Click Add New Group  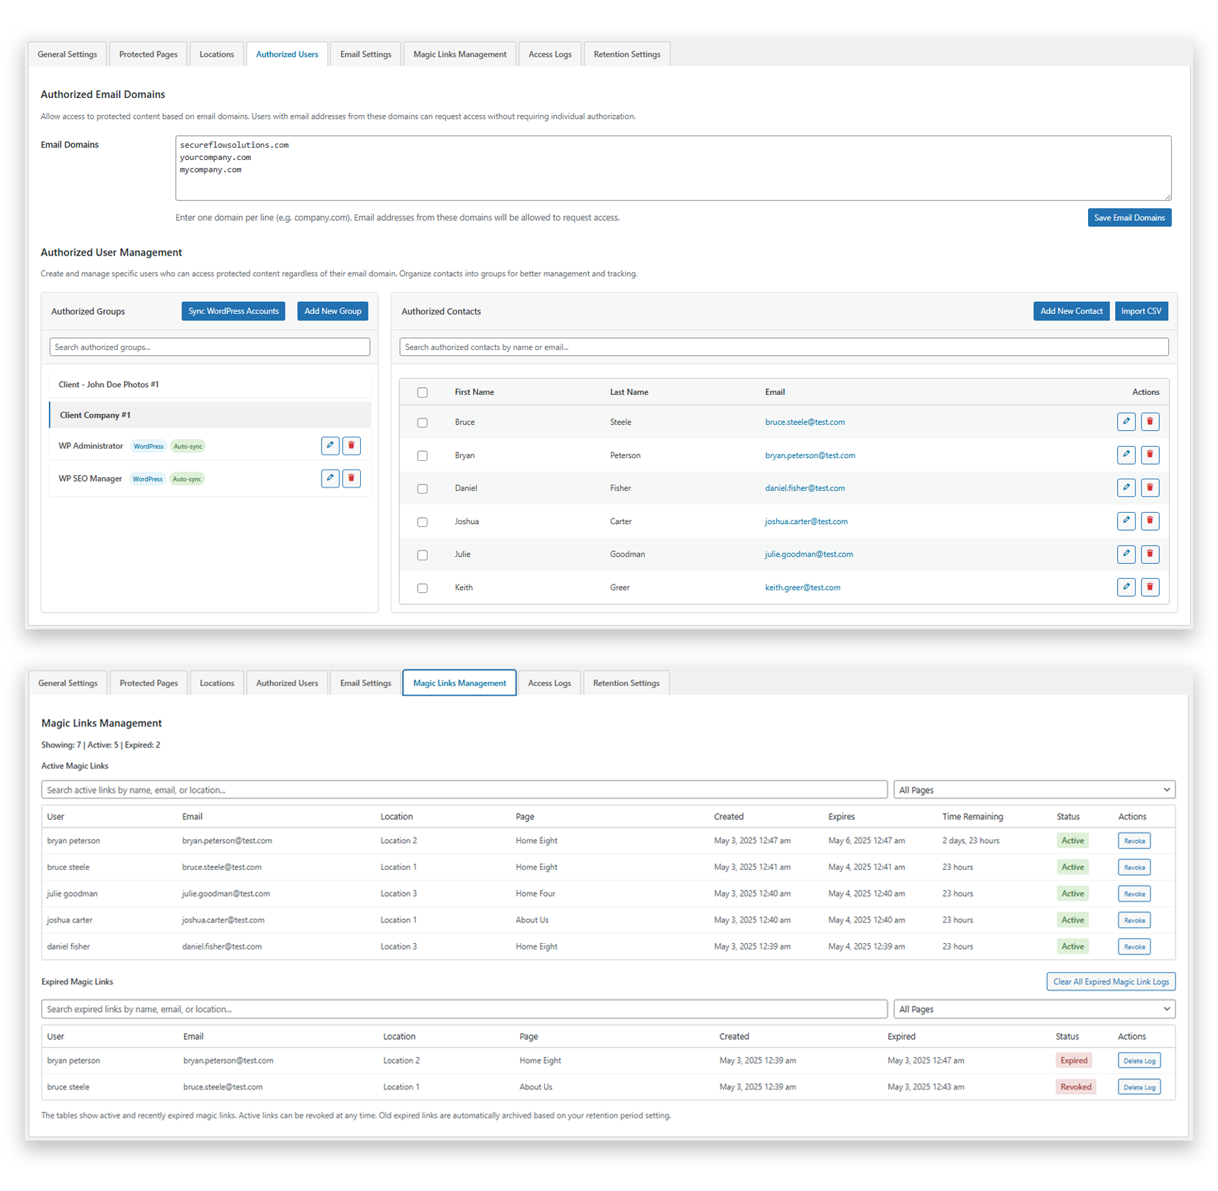click(333, 311)
